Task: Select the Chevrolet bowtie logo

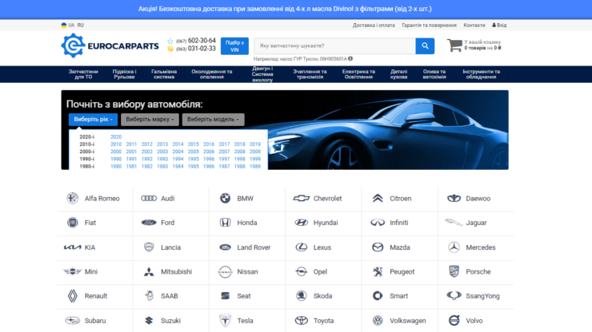Action: coord(302,198)
